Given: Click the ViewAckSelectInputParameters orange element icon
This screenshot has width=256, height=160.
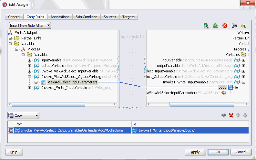Looking at the screenshot, I should 224,93.
